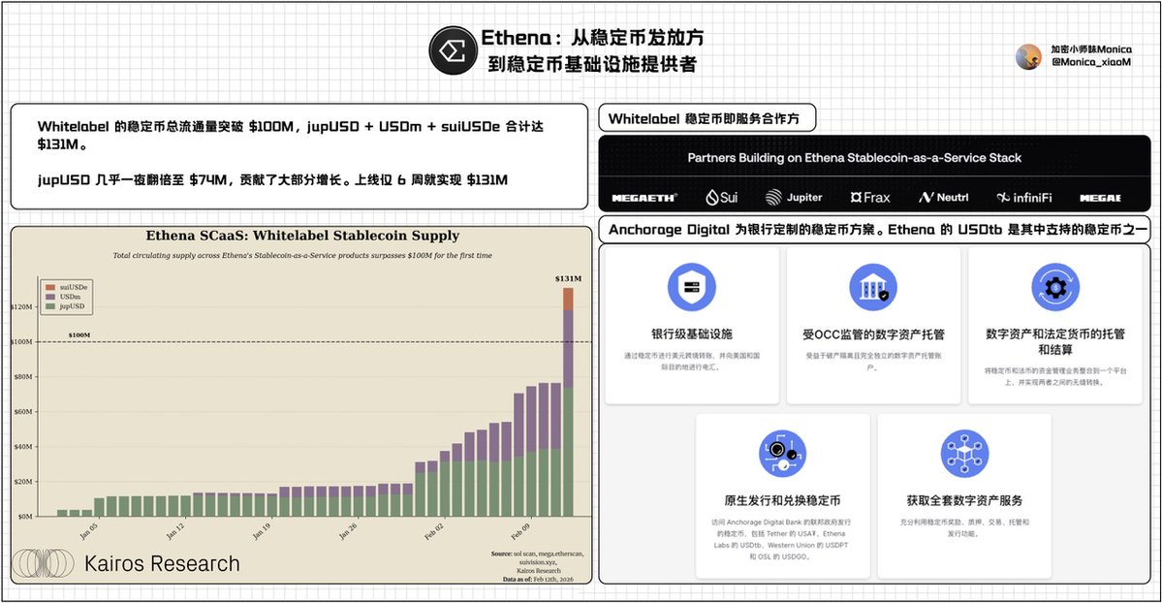Click the Anchorage Digital headline text
Viewport: 1162px width, 603px height.
click(x=877, y=230)
